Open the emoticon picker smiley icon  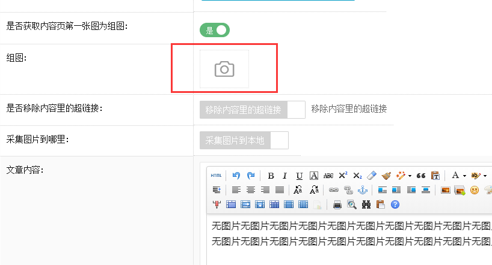[475, 190]
